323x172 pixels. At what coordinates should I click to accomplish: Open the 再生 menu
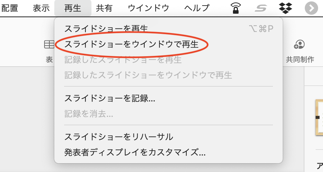pyautogui.click(x=73, y=8)
